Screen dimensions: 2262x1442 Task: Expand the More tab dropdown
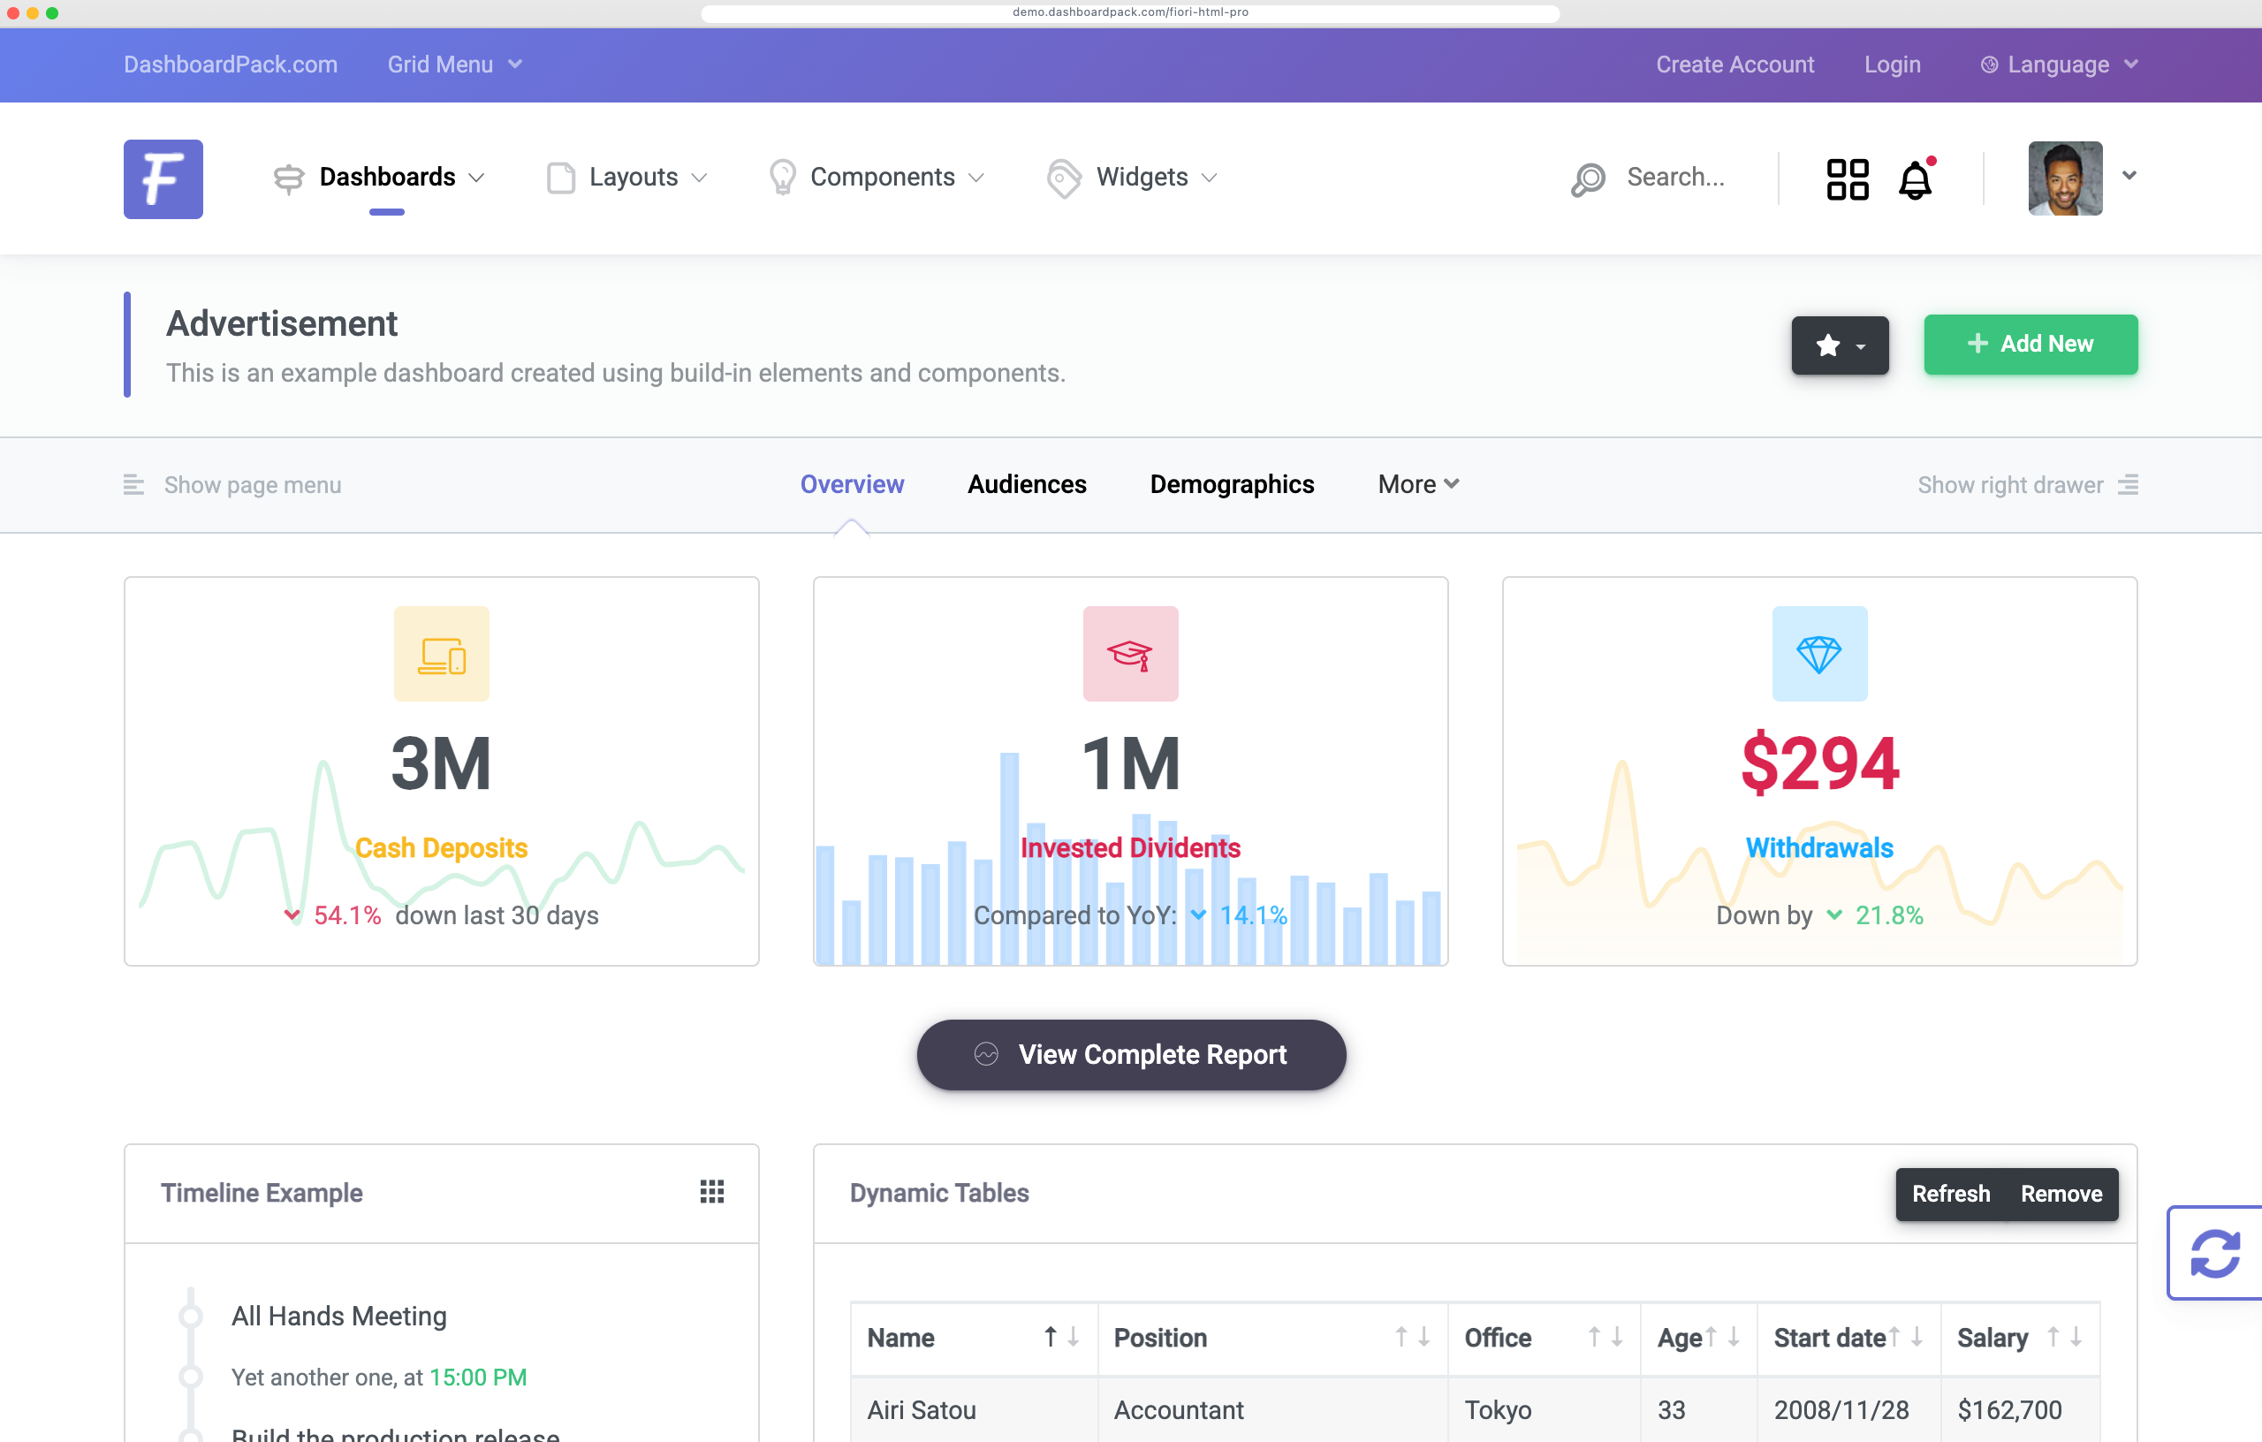[1418, 485]
